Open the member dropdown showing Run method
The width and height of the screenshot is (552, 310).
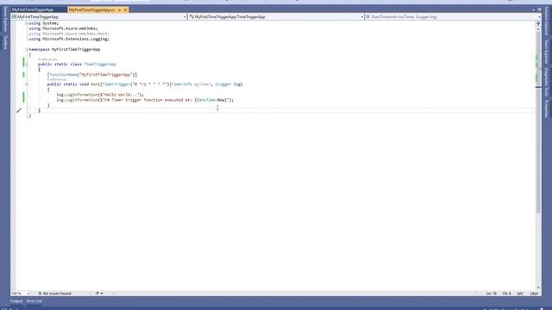[x=453, y=16]
